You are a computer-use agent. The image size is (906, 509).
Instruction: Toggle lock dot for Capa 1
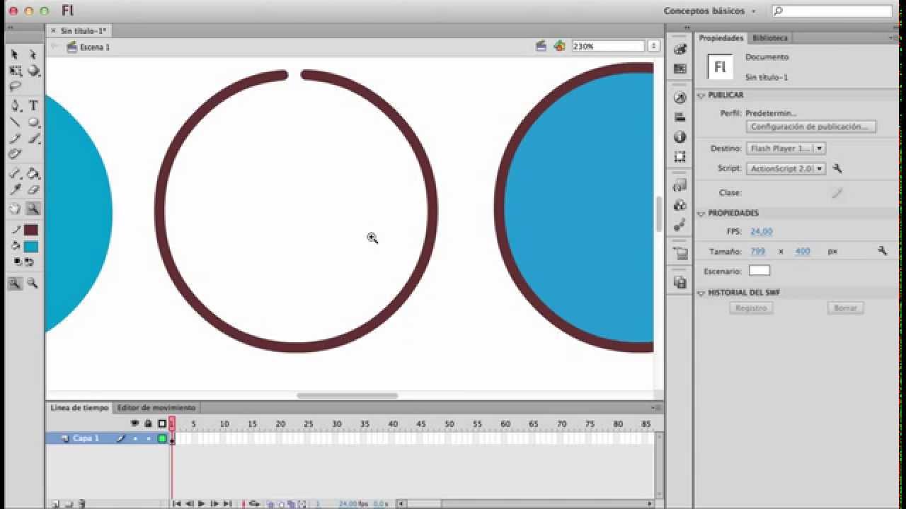[x=148, y=438]
